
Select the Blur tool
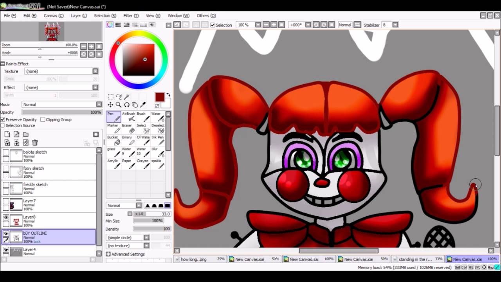(158, 152)
